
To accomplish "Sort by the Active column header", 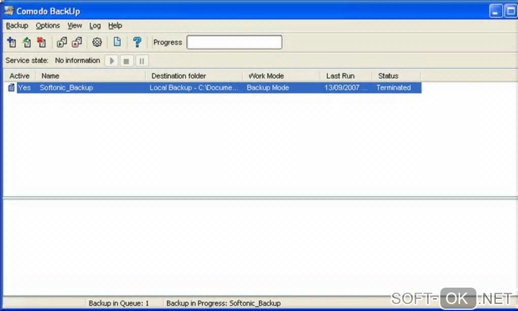I will [19, 76].
